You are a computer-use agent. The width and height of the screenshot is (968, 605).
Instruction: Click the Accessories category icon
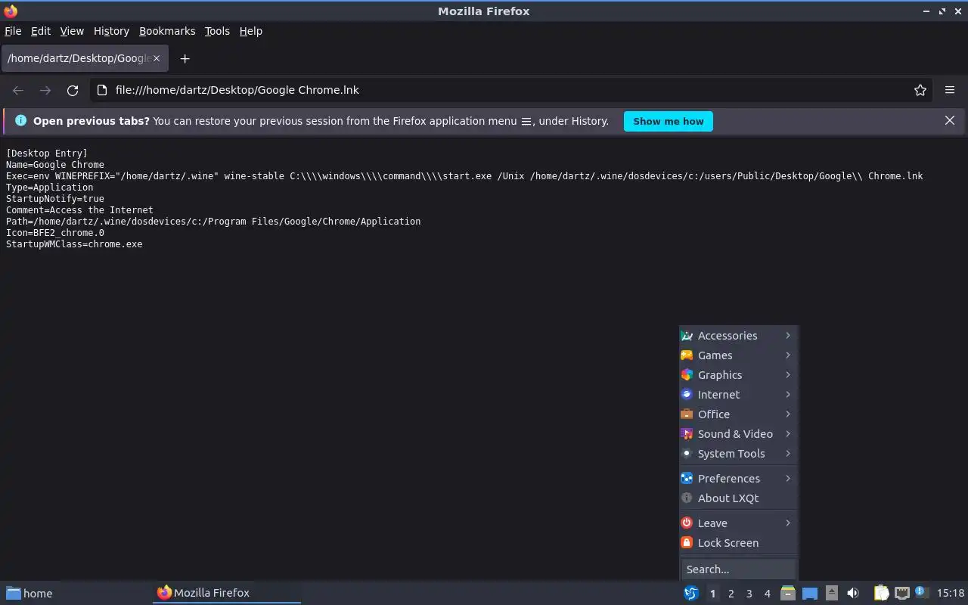pos(687,336)
